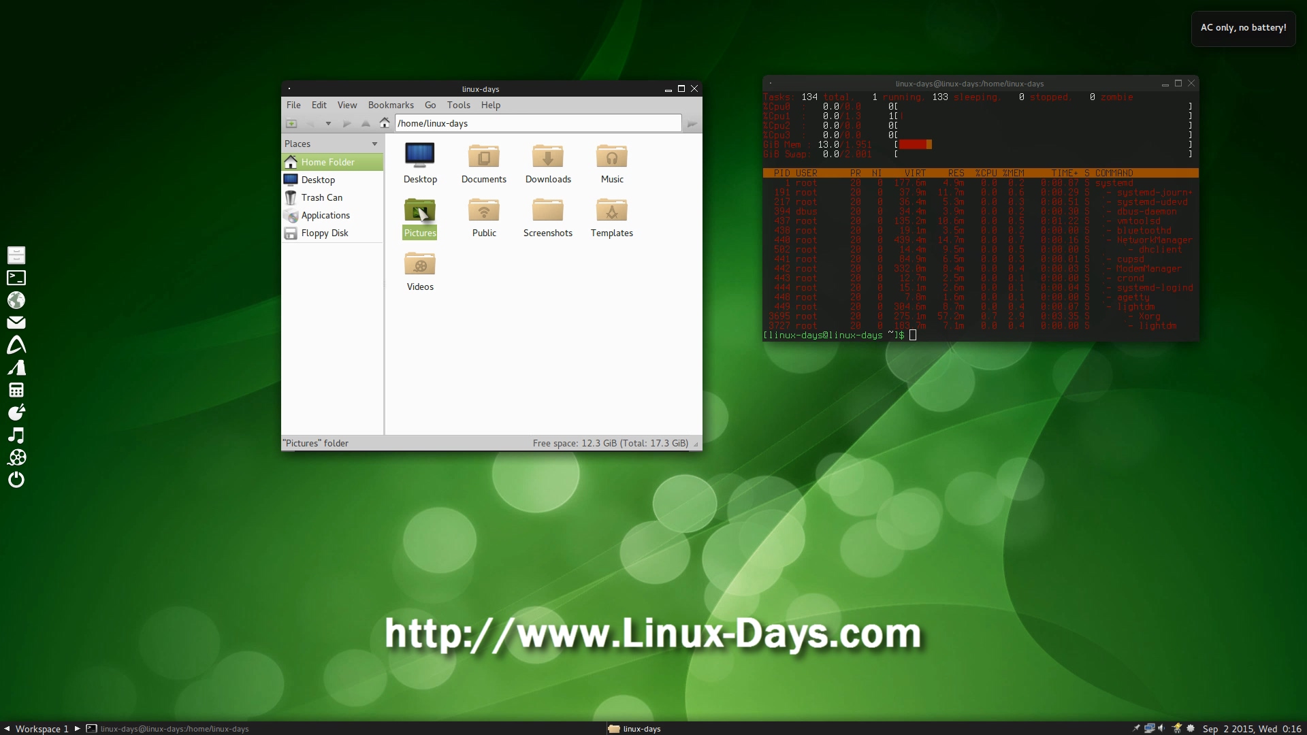The width and height of the screenshot is (1307, 735).
Task: Select Desktop in the Places sidebar
Action: 332,180
